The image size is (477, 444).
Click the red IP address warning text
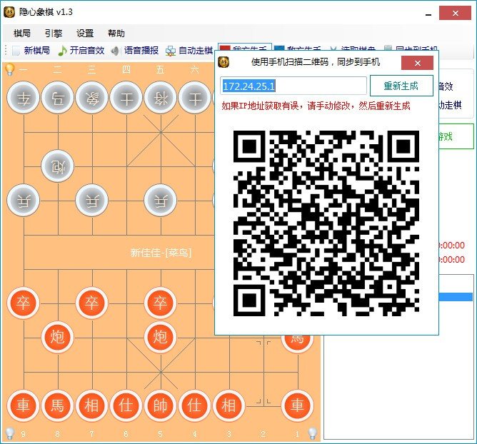(316, 106)
